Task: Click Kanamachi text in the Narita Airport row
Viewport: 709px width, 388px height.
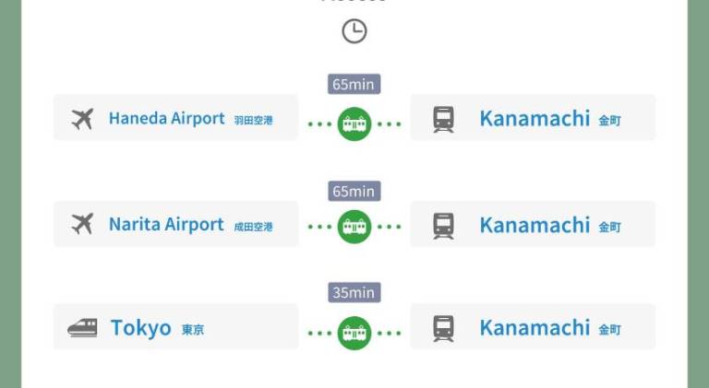Action: pos(534,225)
